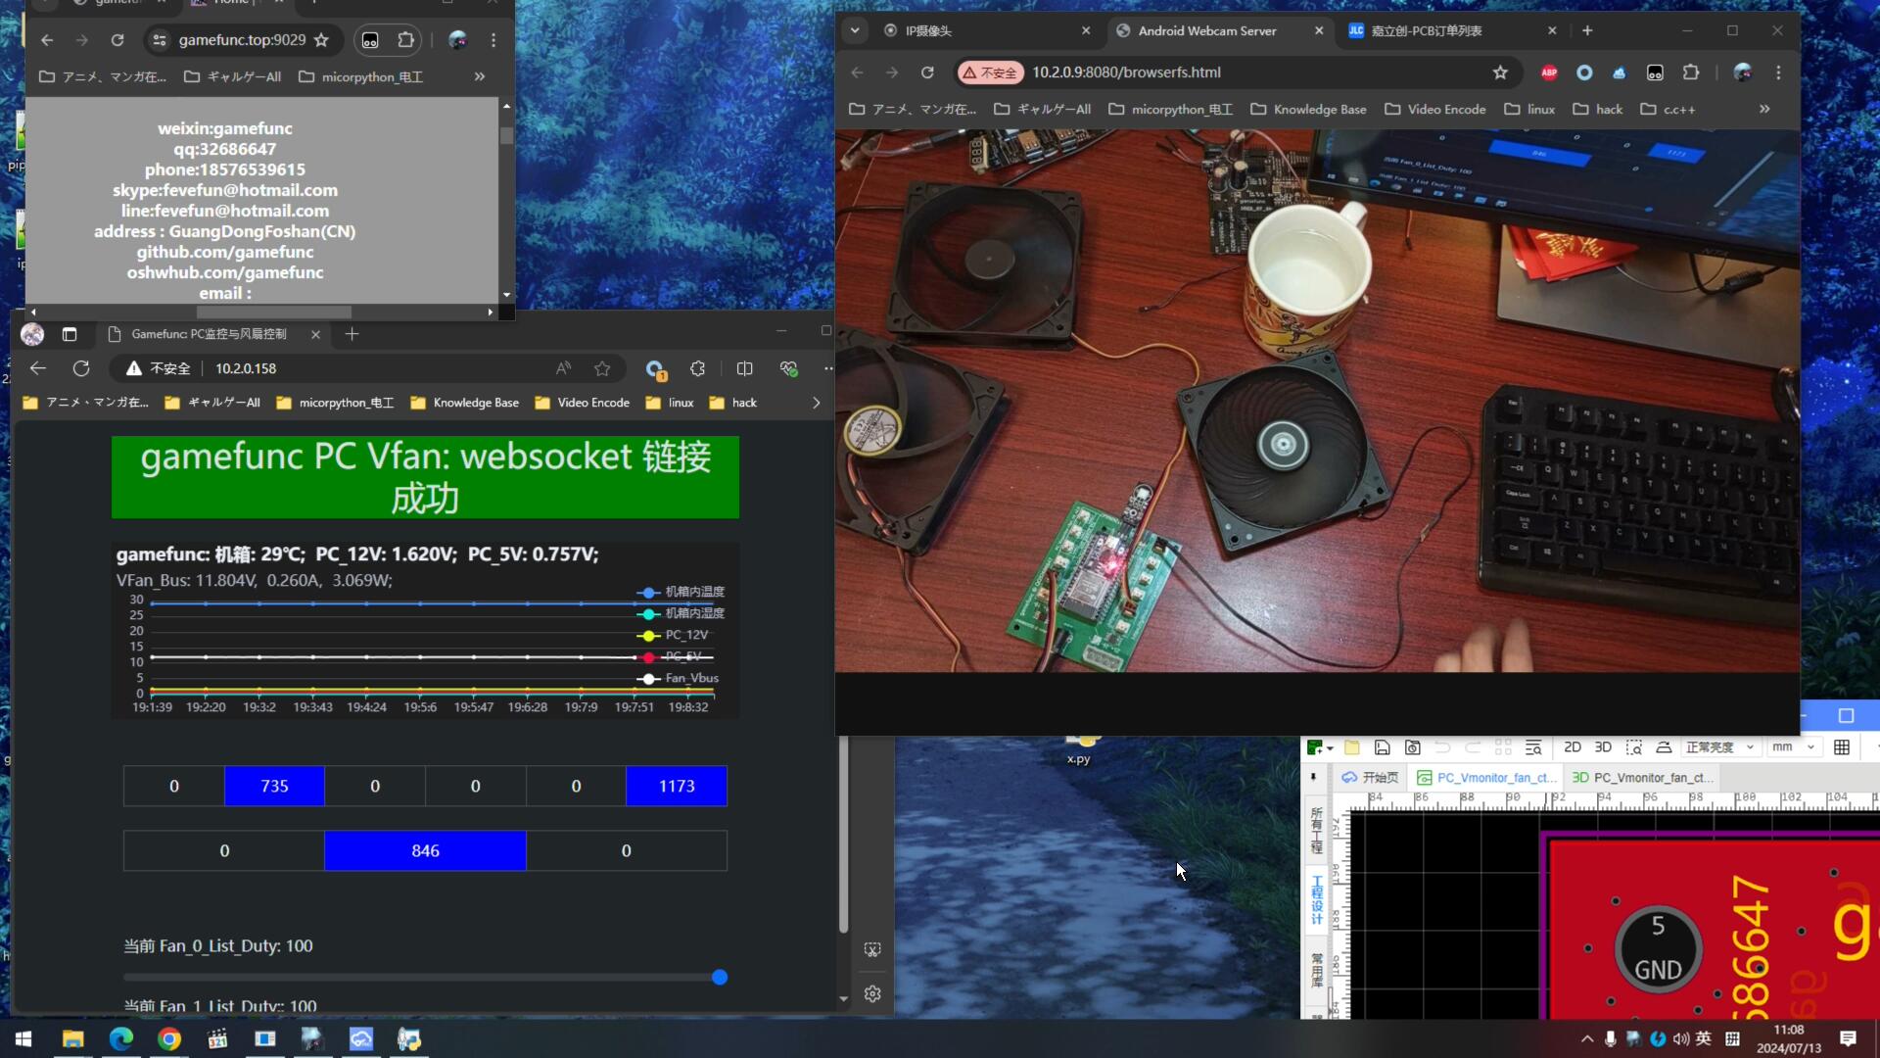The image size is (1880, 1058).
Task: Open the AdBlock Plus extension icon
Action: 1549,72
